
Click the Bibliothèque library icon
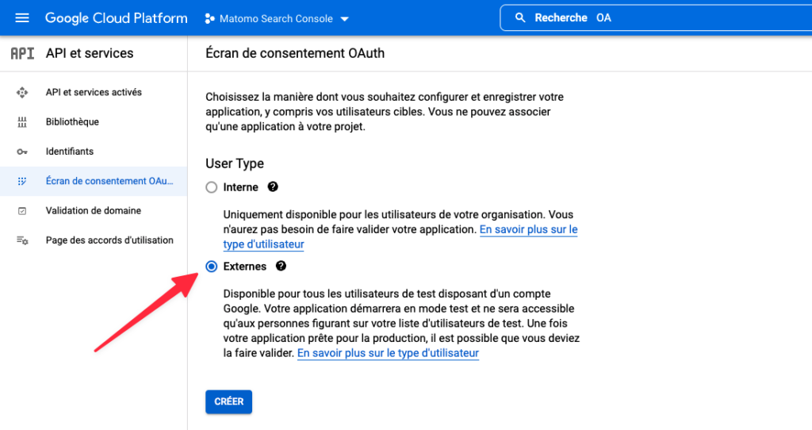pos(22,122)
